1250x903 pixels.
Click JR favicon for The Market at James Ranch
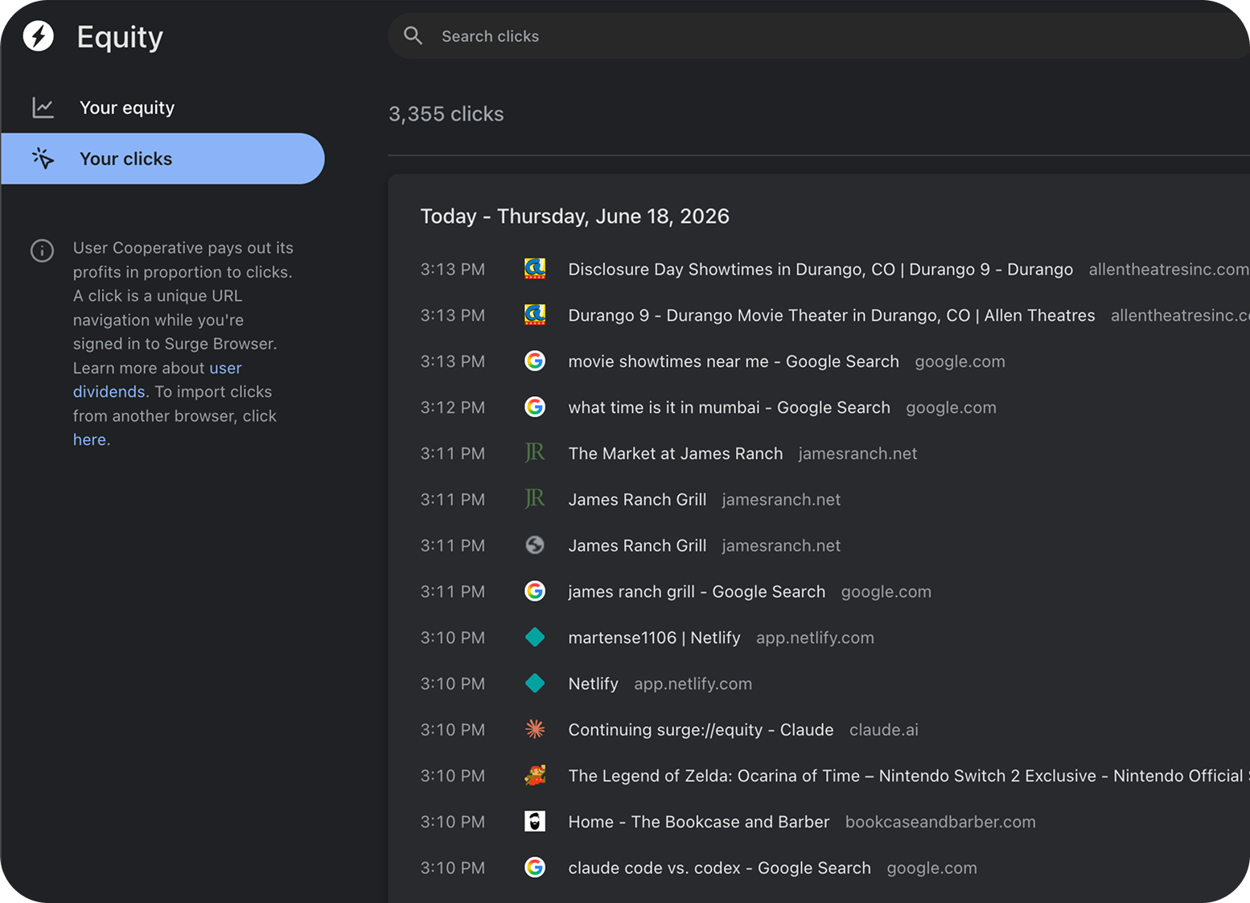(535, 453)
